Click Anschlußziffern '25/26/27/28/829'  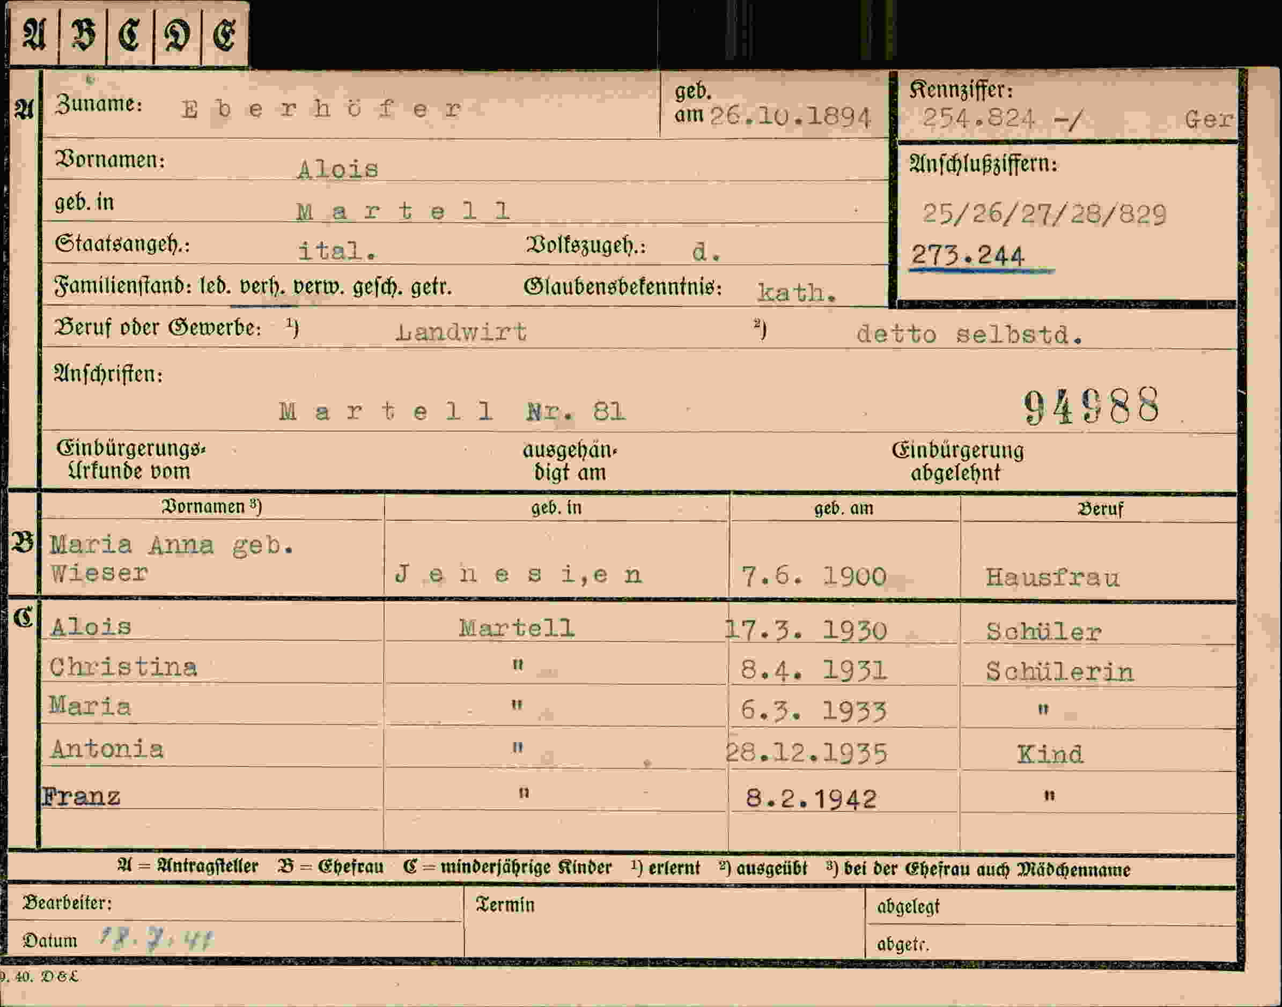pyautogui.click(x=1044, y=214)
